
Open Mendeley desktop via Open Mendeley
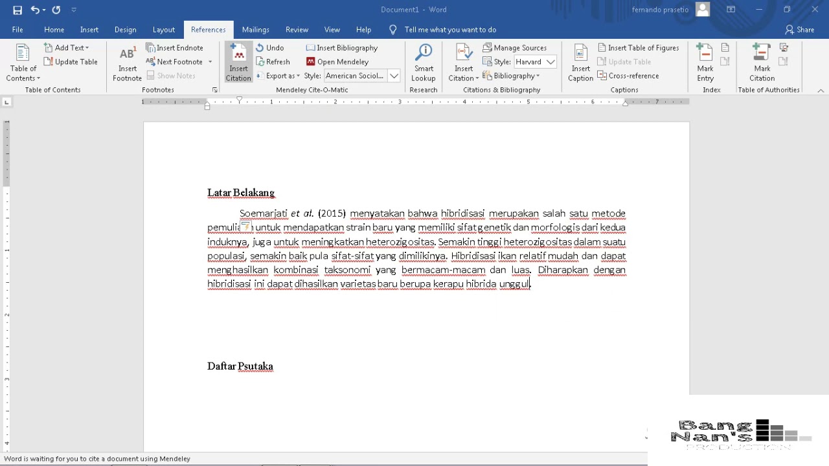337,62
